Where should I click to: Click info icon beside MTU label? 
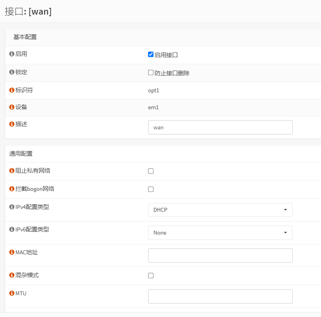[x=12, y=294]
